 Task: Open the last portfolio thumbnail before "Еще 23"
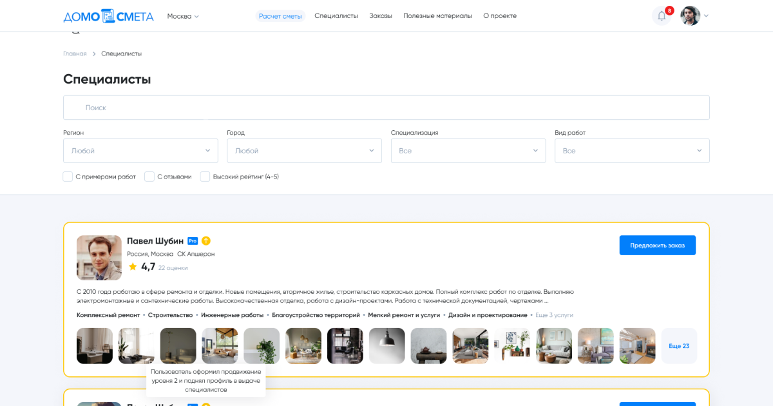click(x=638, y=346)
